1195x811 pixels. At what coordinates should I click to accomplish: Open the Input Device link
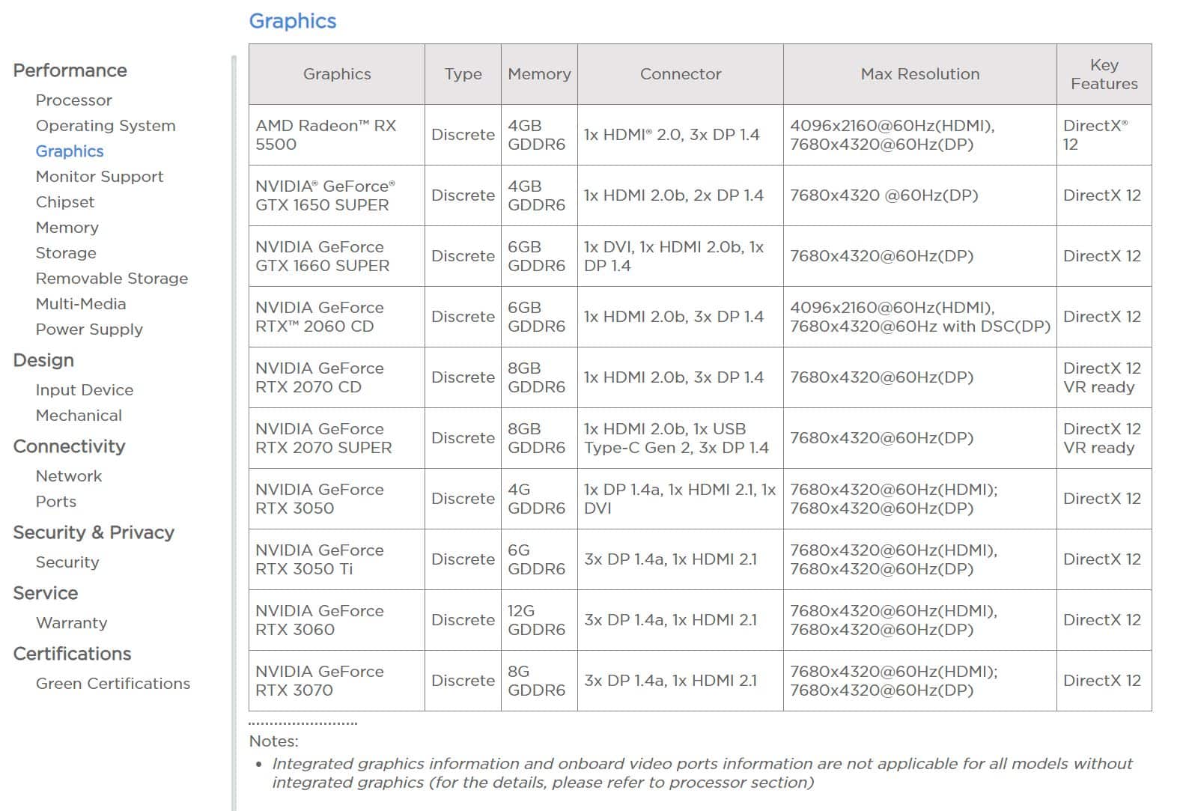pyautogui.click(x=85, y=390)
